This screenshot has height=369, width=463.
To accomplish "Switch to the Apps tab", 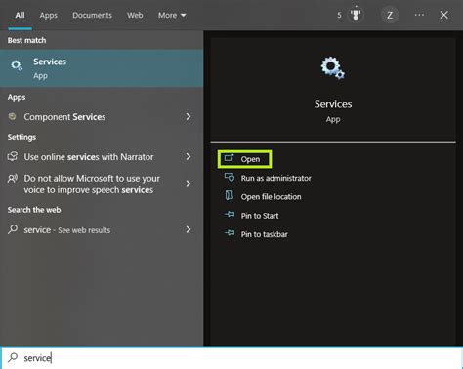I will tap(48, 15).
